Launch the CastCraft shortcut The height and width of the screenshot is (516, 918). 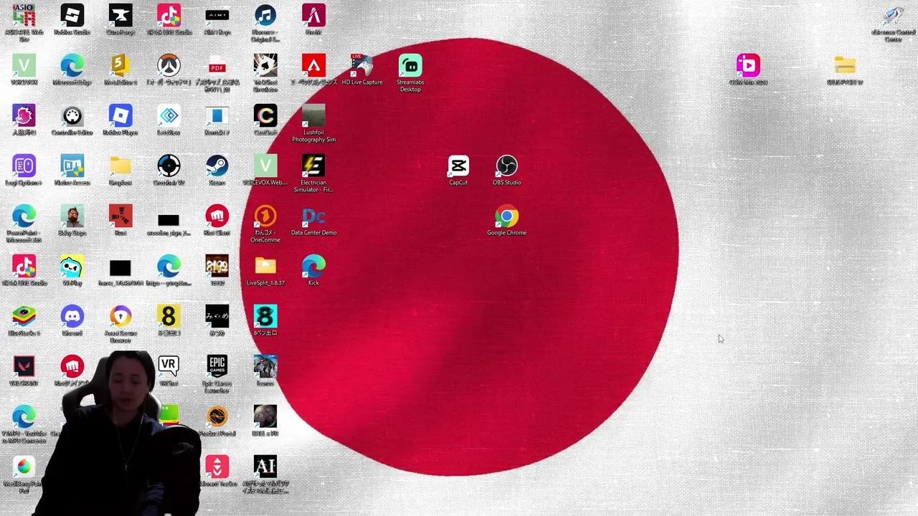point(265,116)
